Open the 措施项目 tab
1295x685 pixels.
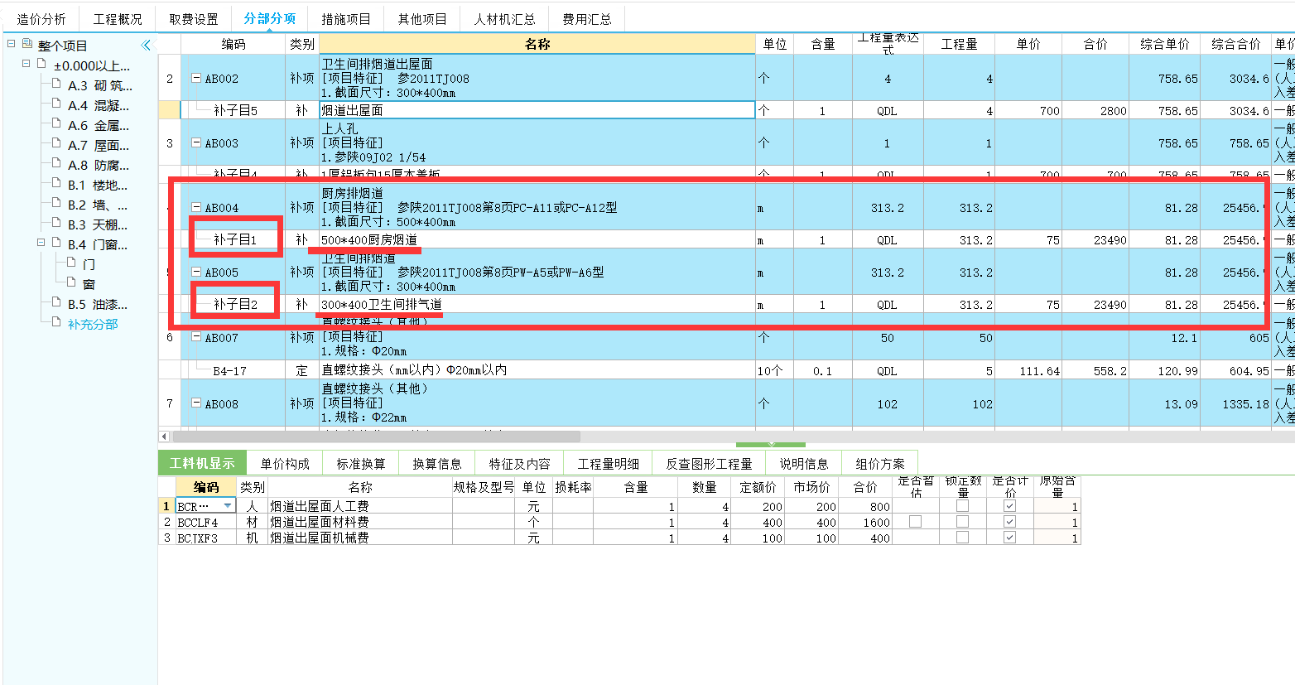tap(346, 18)
